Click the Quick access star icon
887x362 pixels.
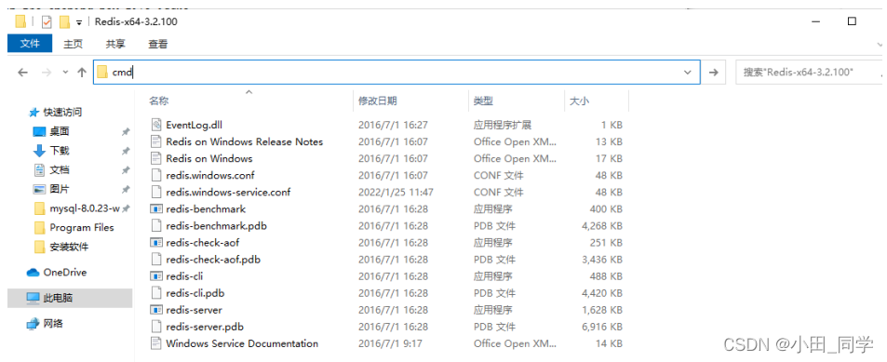click(34, 113)
